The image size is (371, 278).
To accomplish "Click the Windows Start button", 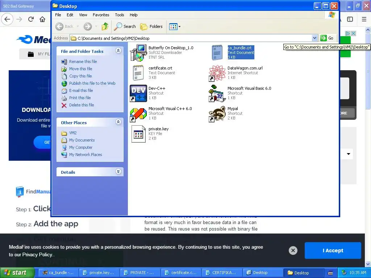I will click(17, 273).
